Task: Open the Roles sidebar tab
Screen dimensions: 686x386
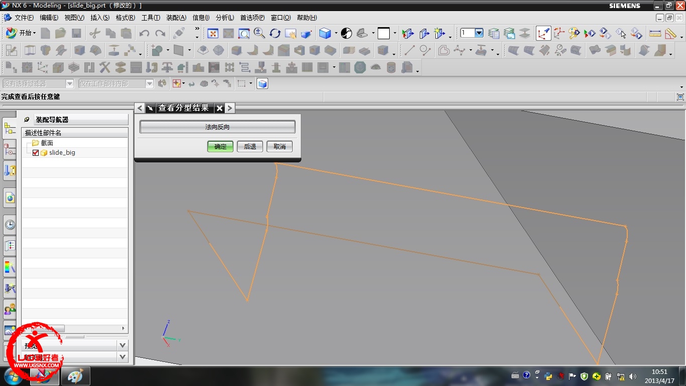Action: pos(10,308)
